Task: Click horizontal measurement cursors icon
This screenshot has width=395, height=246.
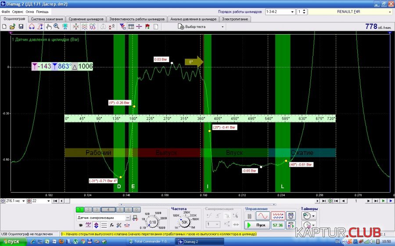Action: (x=32, y=26)
